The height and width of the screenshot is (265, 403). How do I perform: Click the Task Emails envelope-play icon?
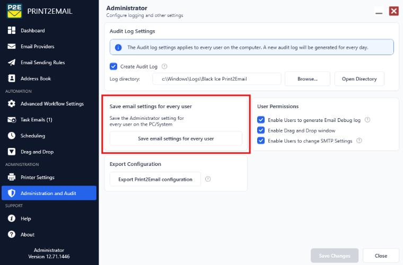12,120
